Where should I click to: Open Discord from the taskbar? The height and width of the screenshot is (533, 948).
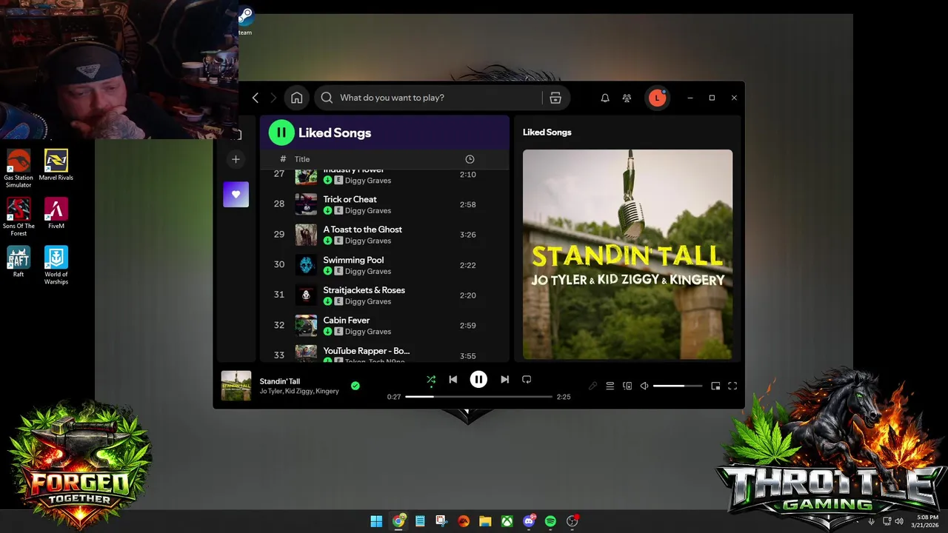coord(529,521)
